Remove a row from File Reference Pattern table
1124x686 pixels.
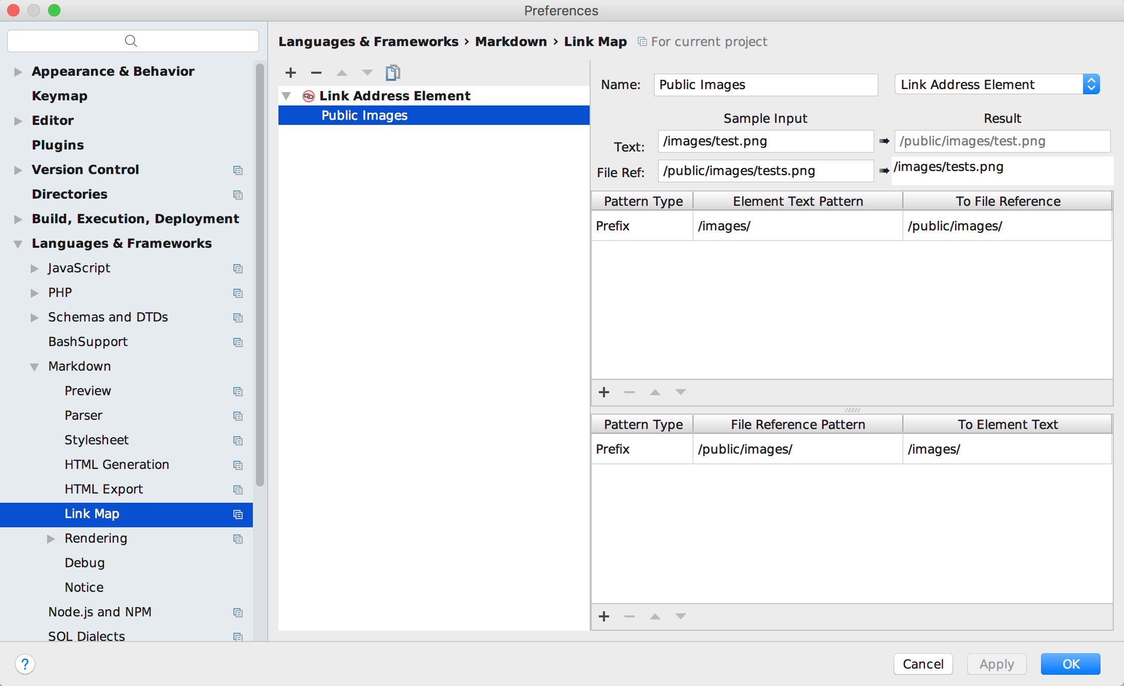tap(629, 616)
